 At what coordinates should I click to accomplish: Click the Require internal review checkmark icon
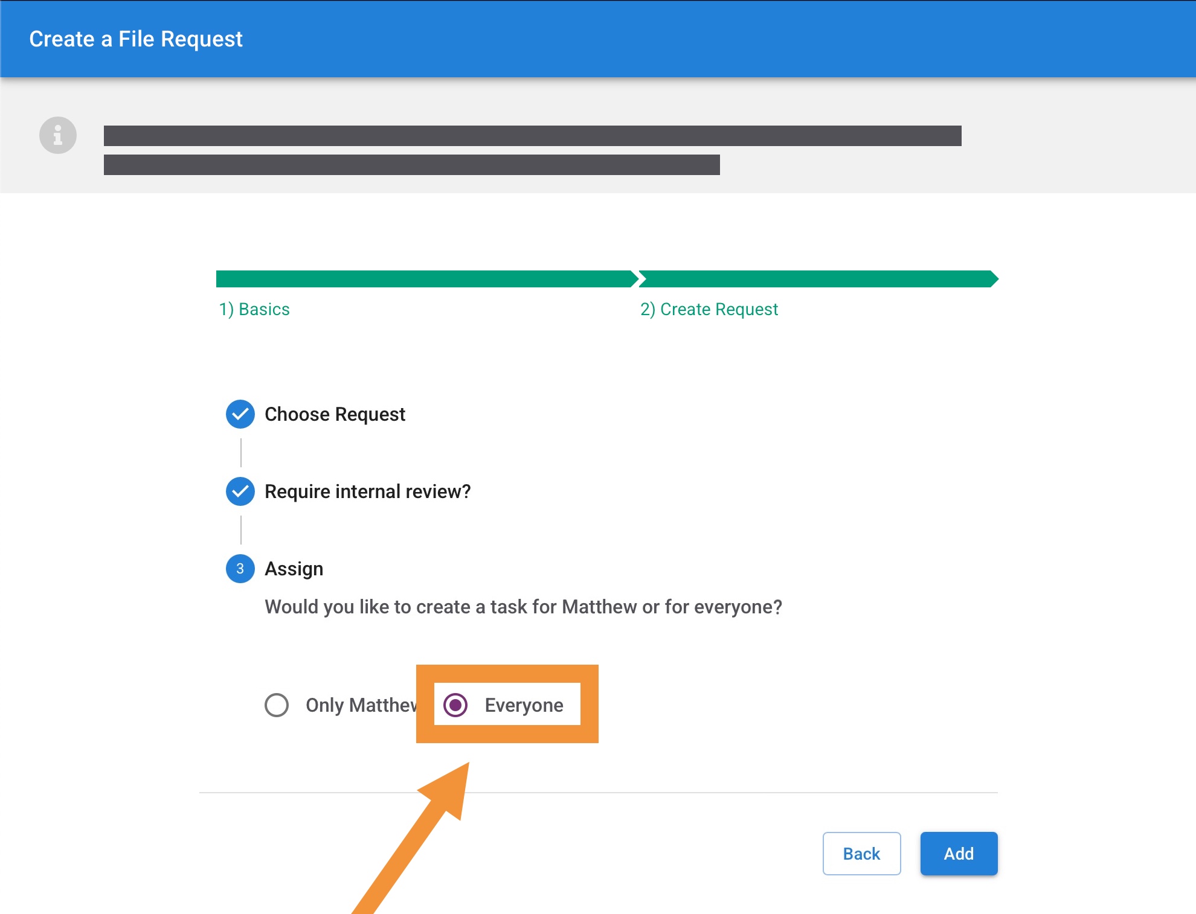tap(240, 491)
